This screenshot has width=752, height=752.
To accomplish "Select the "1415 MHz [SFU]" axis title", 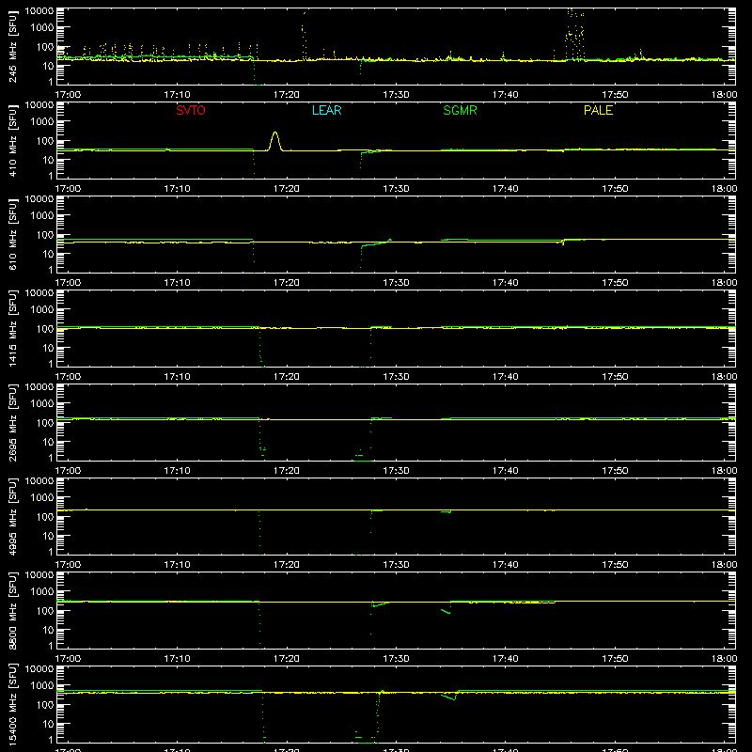I will click(13, 328).
